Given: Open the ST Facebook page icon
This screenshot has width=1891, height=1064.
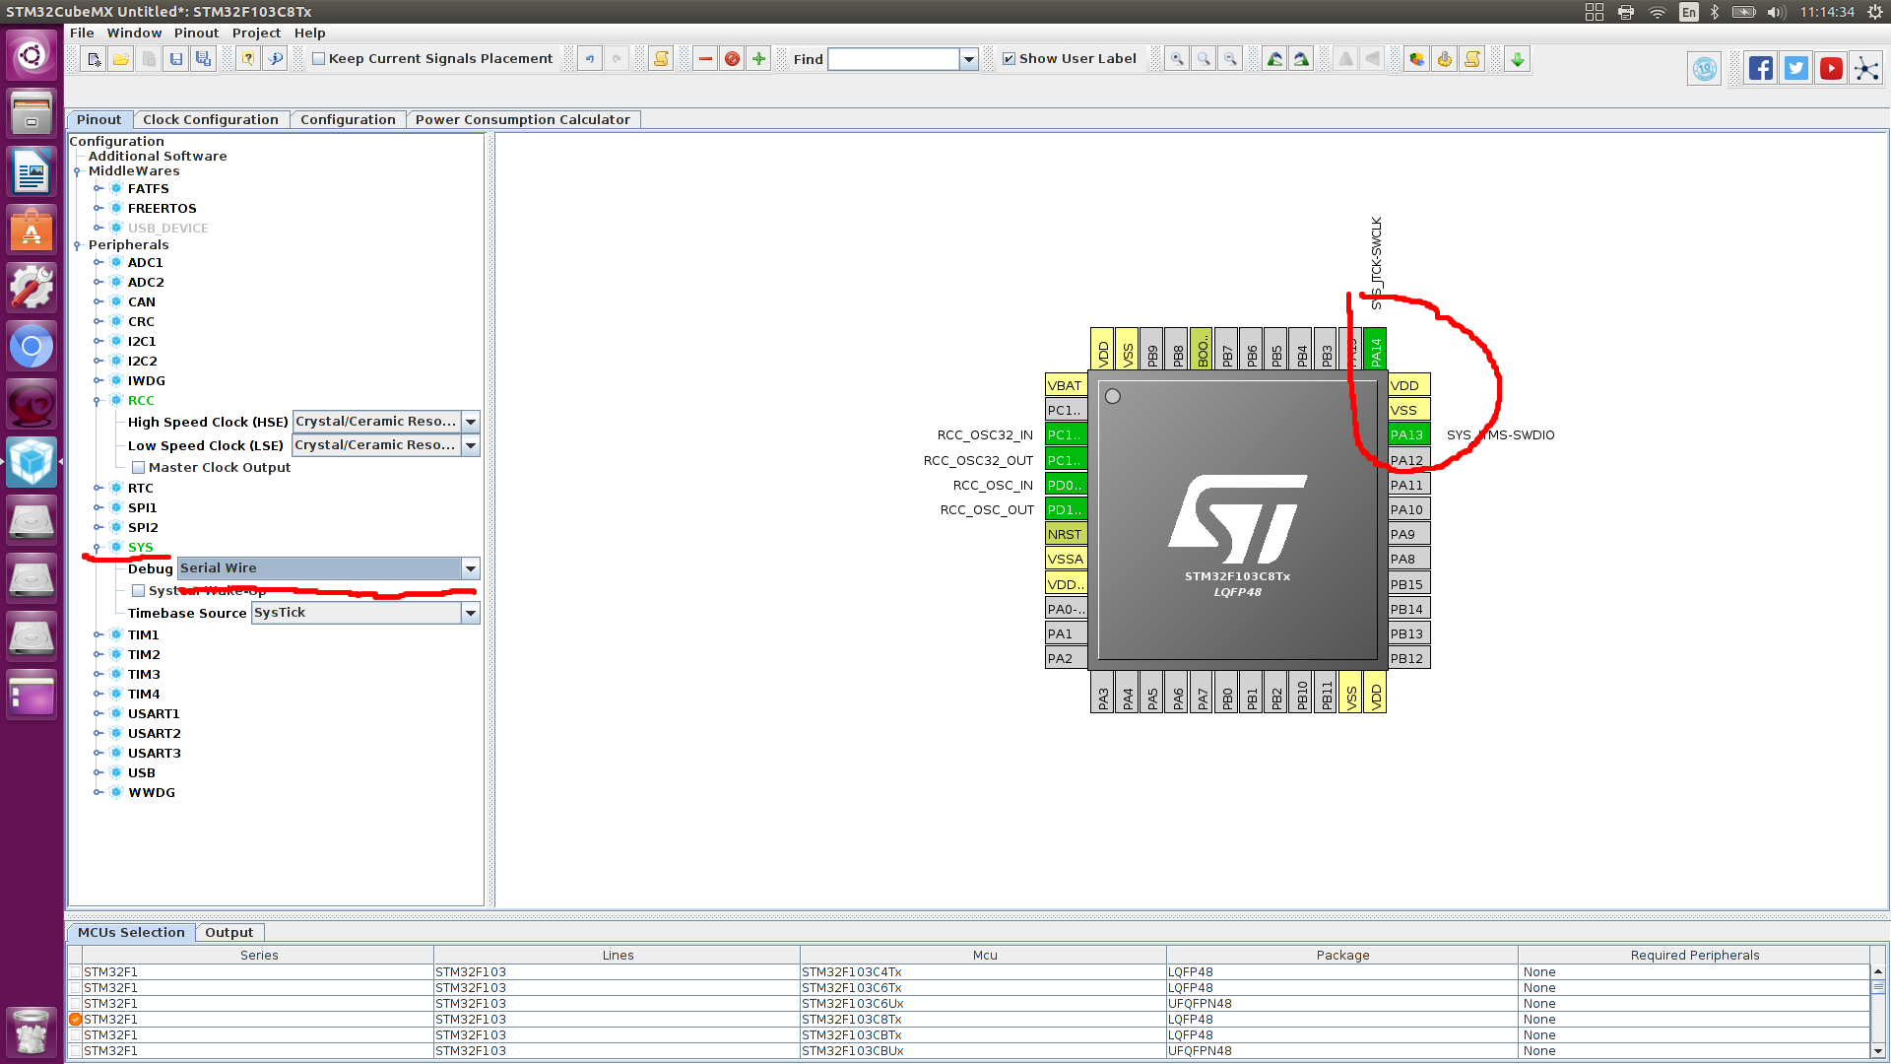Looking at the screenshot, I should pyautogui.click(x=1761, y=68).
